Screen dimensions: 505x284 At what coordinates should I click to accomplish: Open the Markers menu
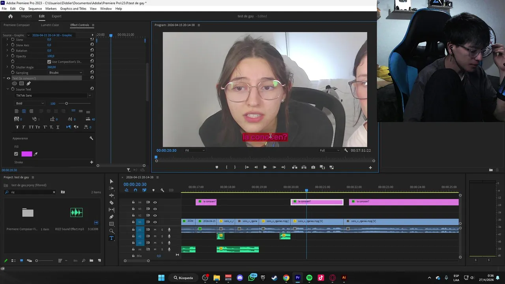(51, 9)
